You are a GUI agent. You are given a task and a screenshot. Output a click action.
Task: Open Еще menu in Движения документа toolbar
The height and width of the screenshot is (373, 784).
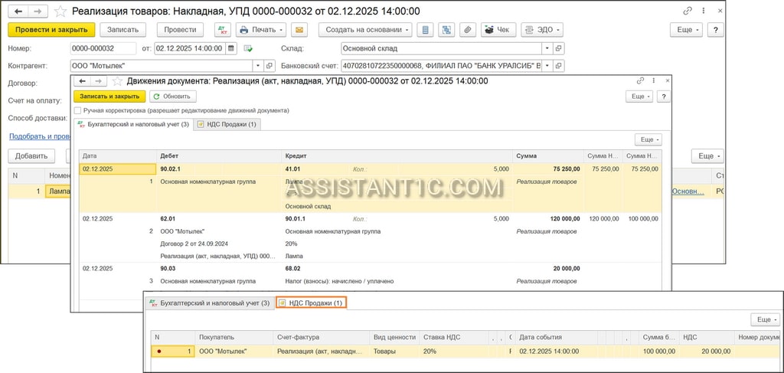pyautogui.click(x=639, y=97)
